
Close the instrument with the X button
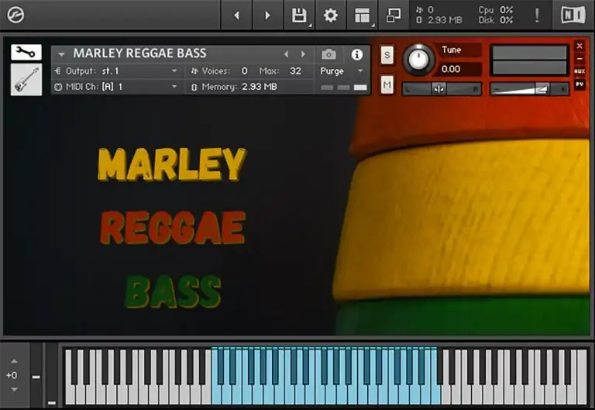point(580,46)
